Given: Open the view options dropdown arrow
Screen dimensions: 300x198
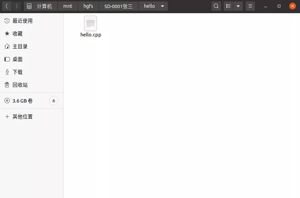Looking at the screenshot, I should pyautogui.click(x=238, y=6).
